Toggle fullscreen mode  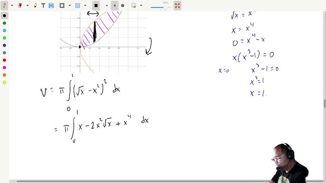tap(177, 6)
